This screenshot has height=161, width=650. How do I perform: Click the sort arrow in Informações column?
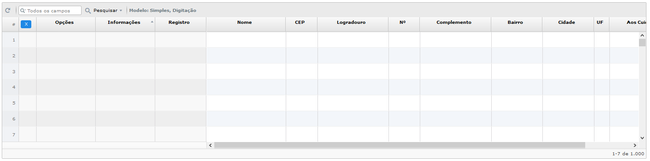152,21
